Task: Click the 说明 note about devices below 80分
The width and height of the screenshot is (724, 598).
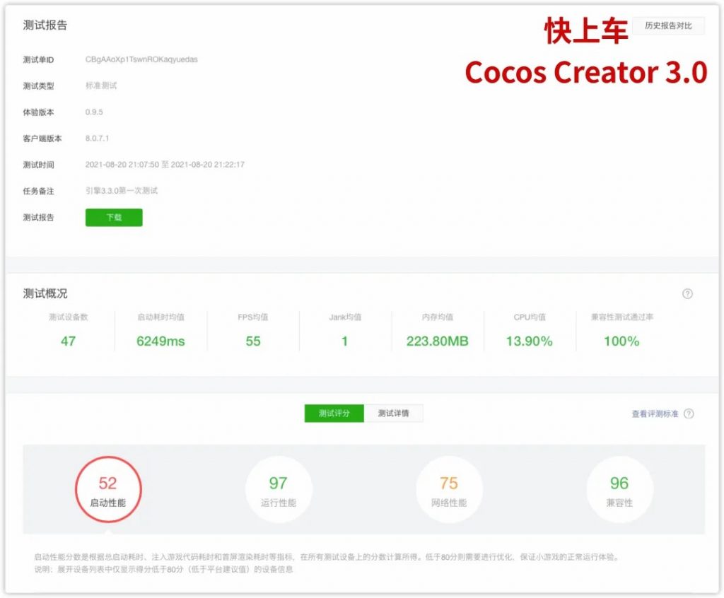Action: [163, 569]
